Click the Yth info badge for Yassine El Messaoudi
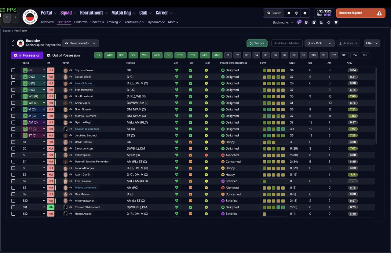Viewport: 391px width, 253px height. point(51,207)
